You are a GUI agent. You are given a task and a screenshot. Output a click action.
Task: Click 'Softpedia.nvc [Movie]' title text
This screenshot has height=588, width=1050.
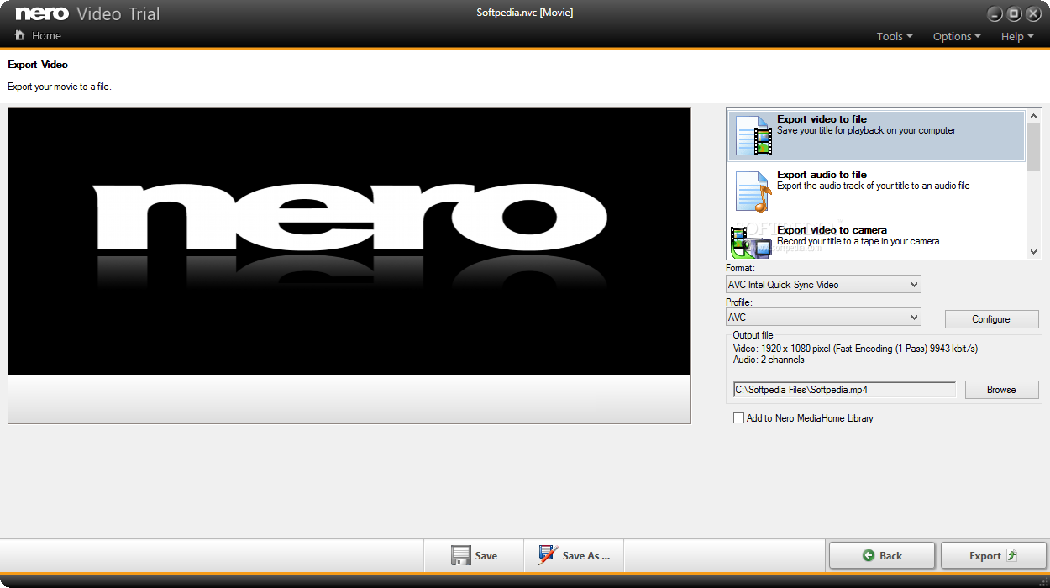pyautogui.click(x=525, y=13)
